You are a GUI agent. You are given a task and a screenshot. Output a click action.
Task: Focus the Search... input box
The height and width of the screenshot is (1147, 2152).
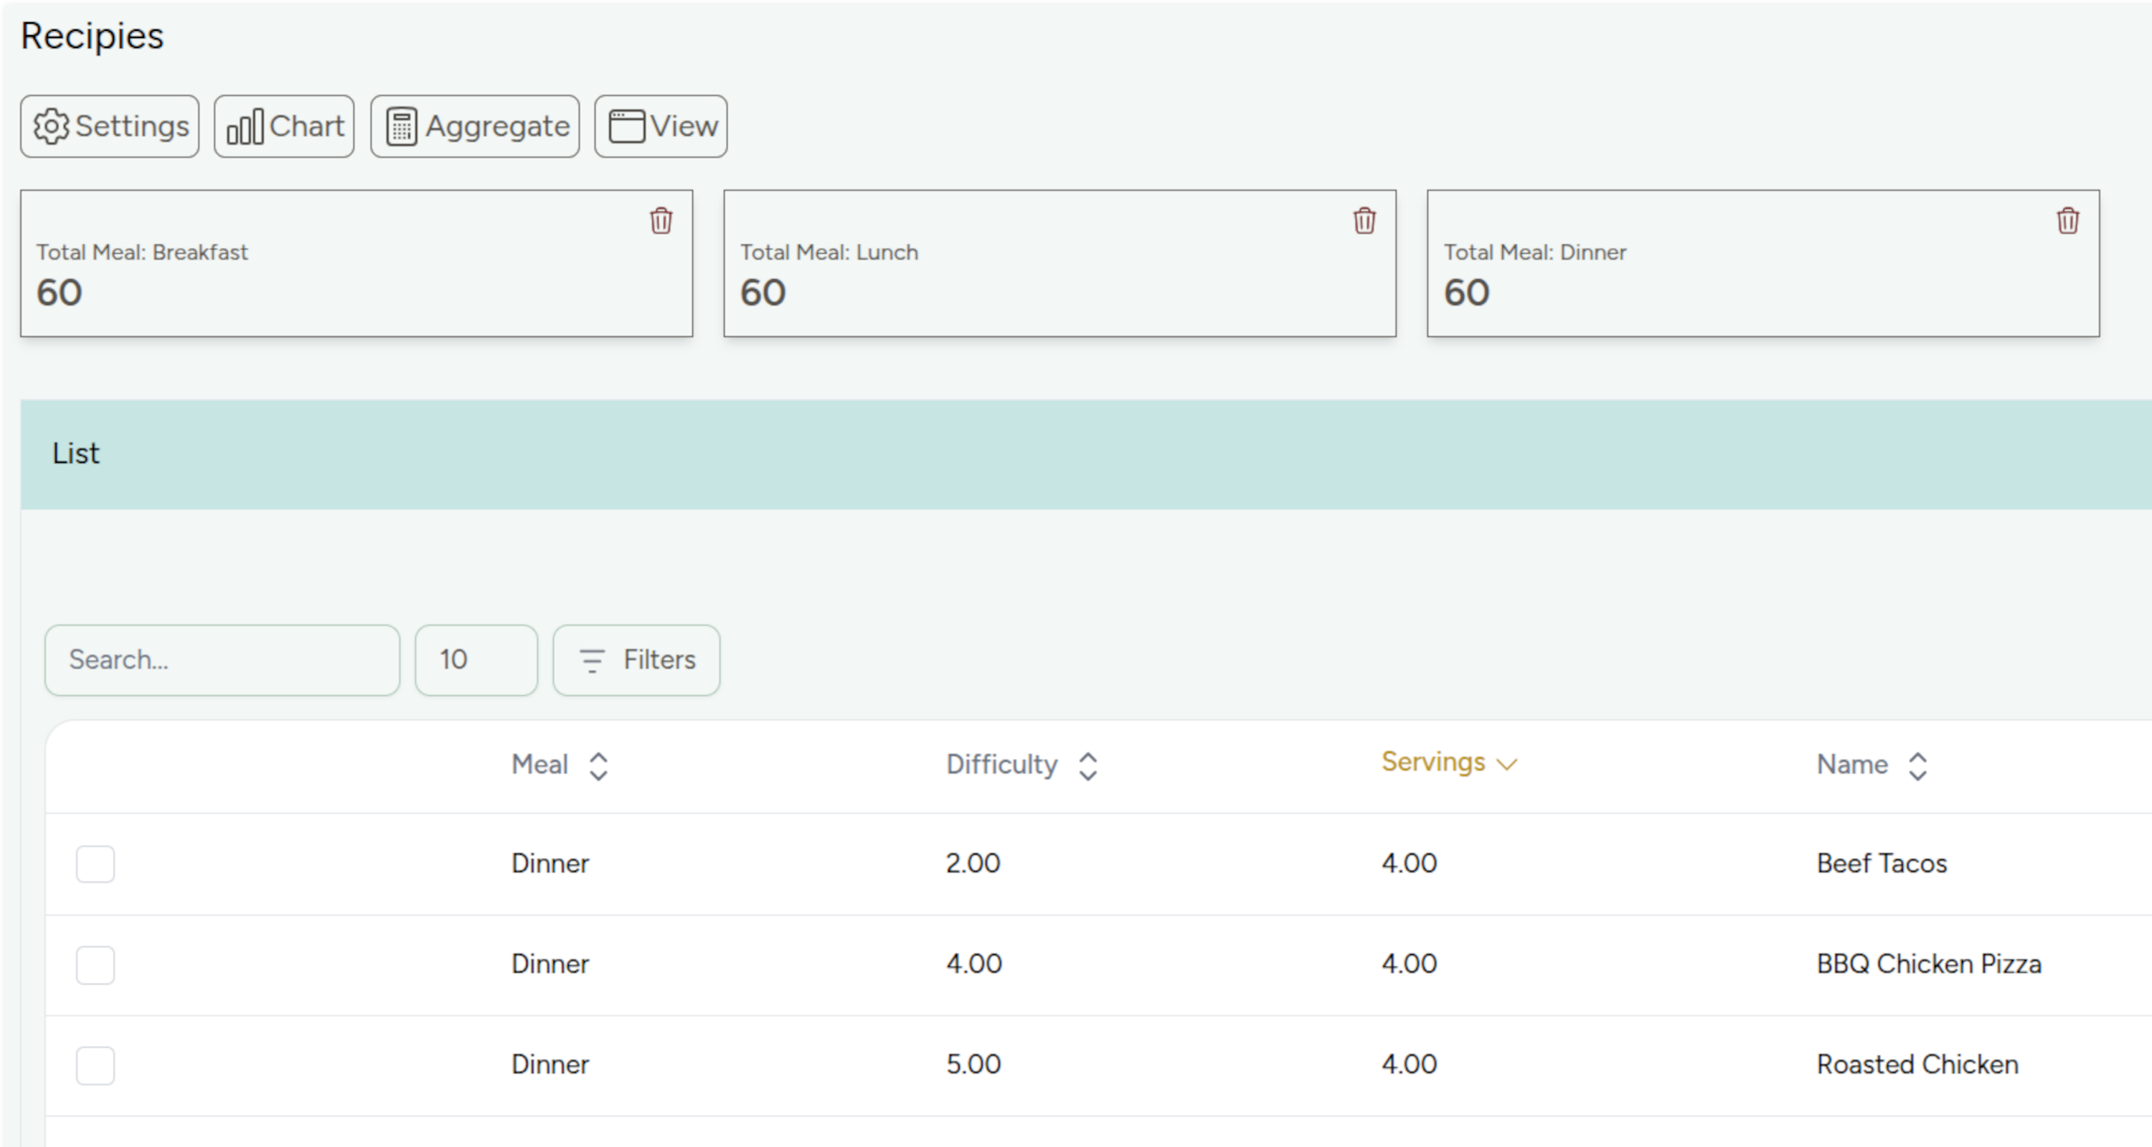pos(222,660)
